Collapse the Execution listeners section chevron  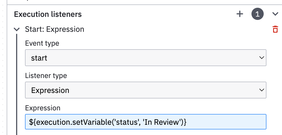[275, 14]
